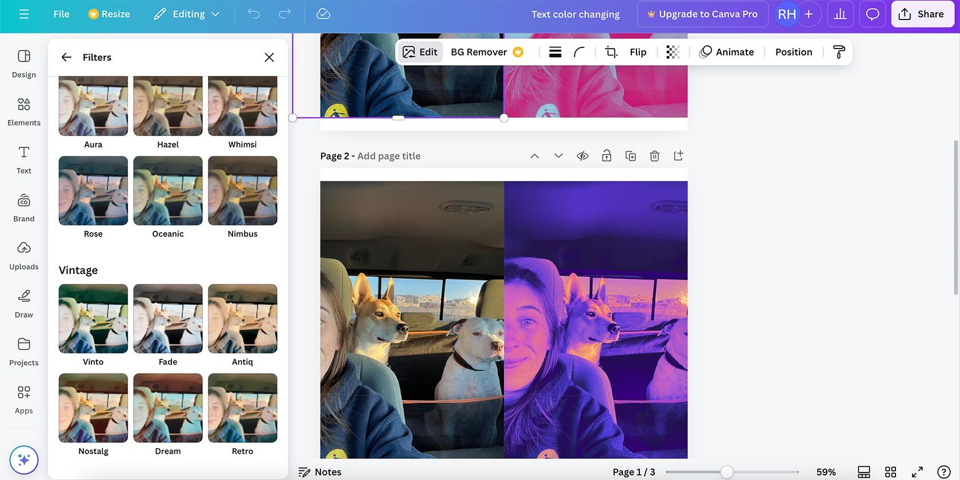
Task: Add page title for Page 2
Action: click(x=389, y=156)
